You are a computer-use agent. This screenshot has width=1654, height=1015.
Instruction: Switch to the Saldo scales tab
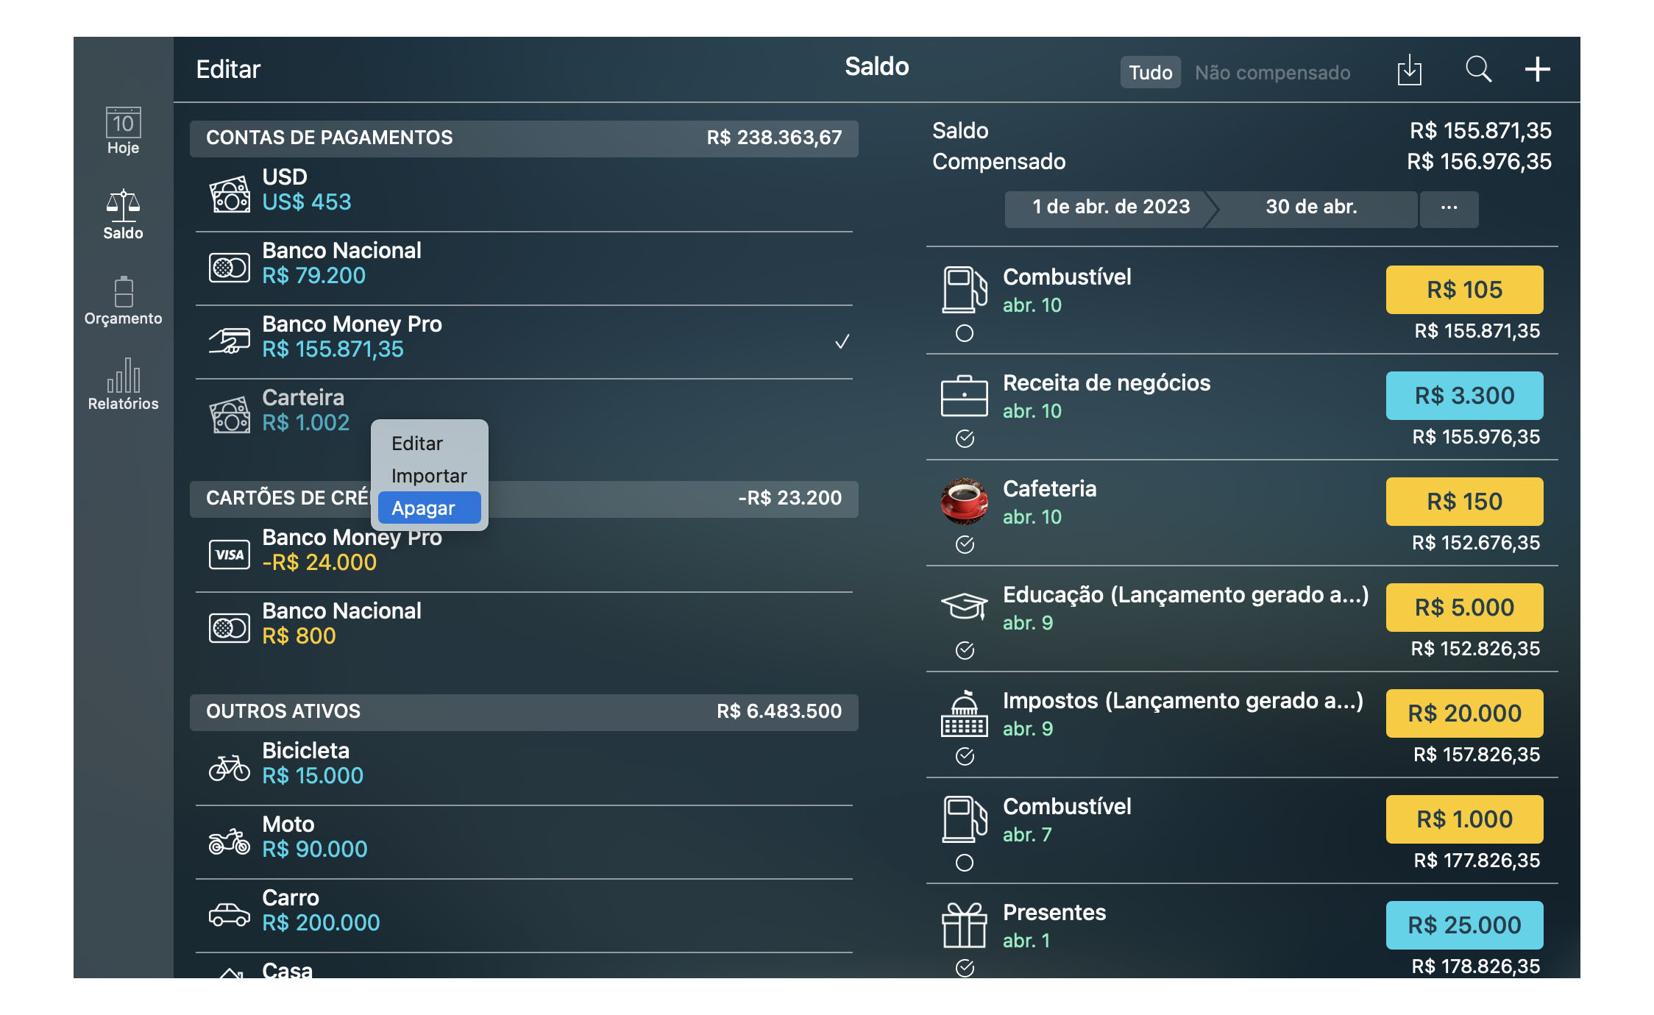click(123, 215)
